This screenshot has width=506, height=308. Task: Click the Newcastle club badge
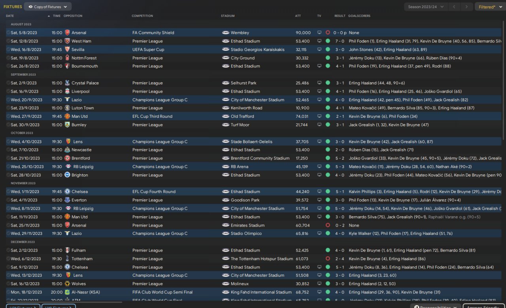coord(67,150)
